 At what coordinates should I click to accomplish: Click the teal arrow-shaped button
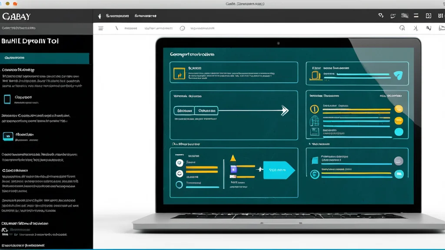point(279,170)
